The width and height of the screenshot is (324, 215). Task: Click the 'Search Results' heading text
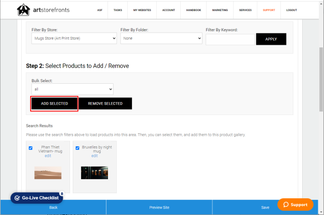point(39,126)
